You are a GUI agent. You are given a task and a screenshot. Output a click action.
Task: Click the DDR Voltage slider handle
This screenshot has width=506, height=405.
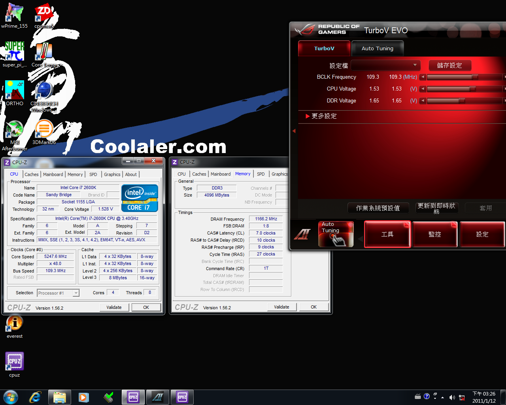(462, 100)
